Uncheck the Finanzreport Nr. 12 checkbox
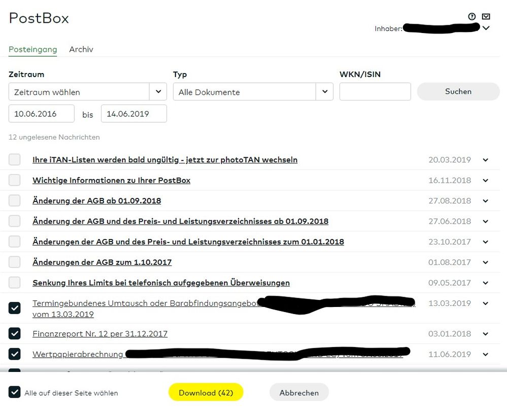This screenshot has height=410, width=507. (x=15, y=333)
